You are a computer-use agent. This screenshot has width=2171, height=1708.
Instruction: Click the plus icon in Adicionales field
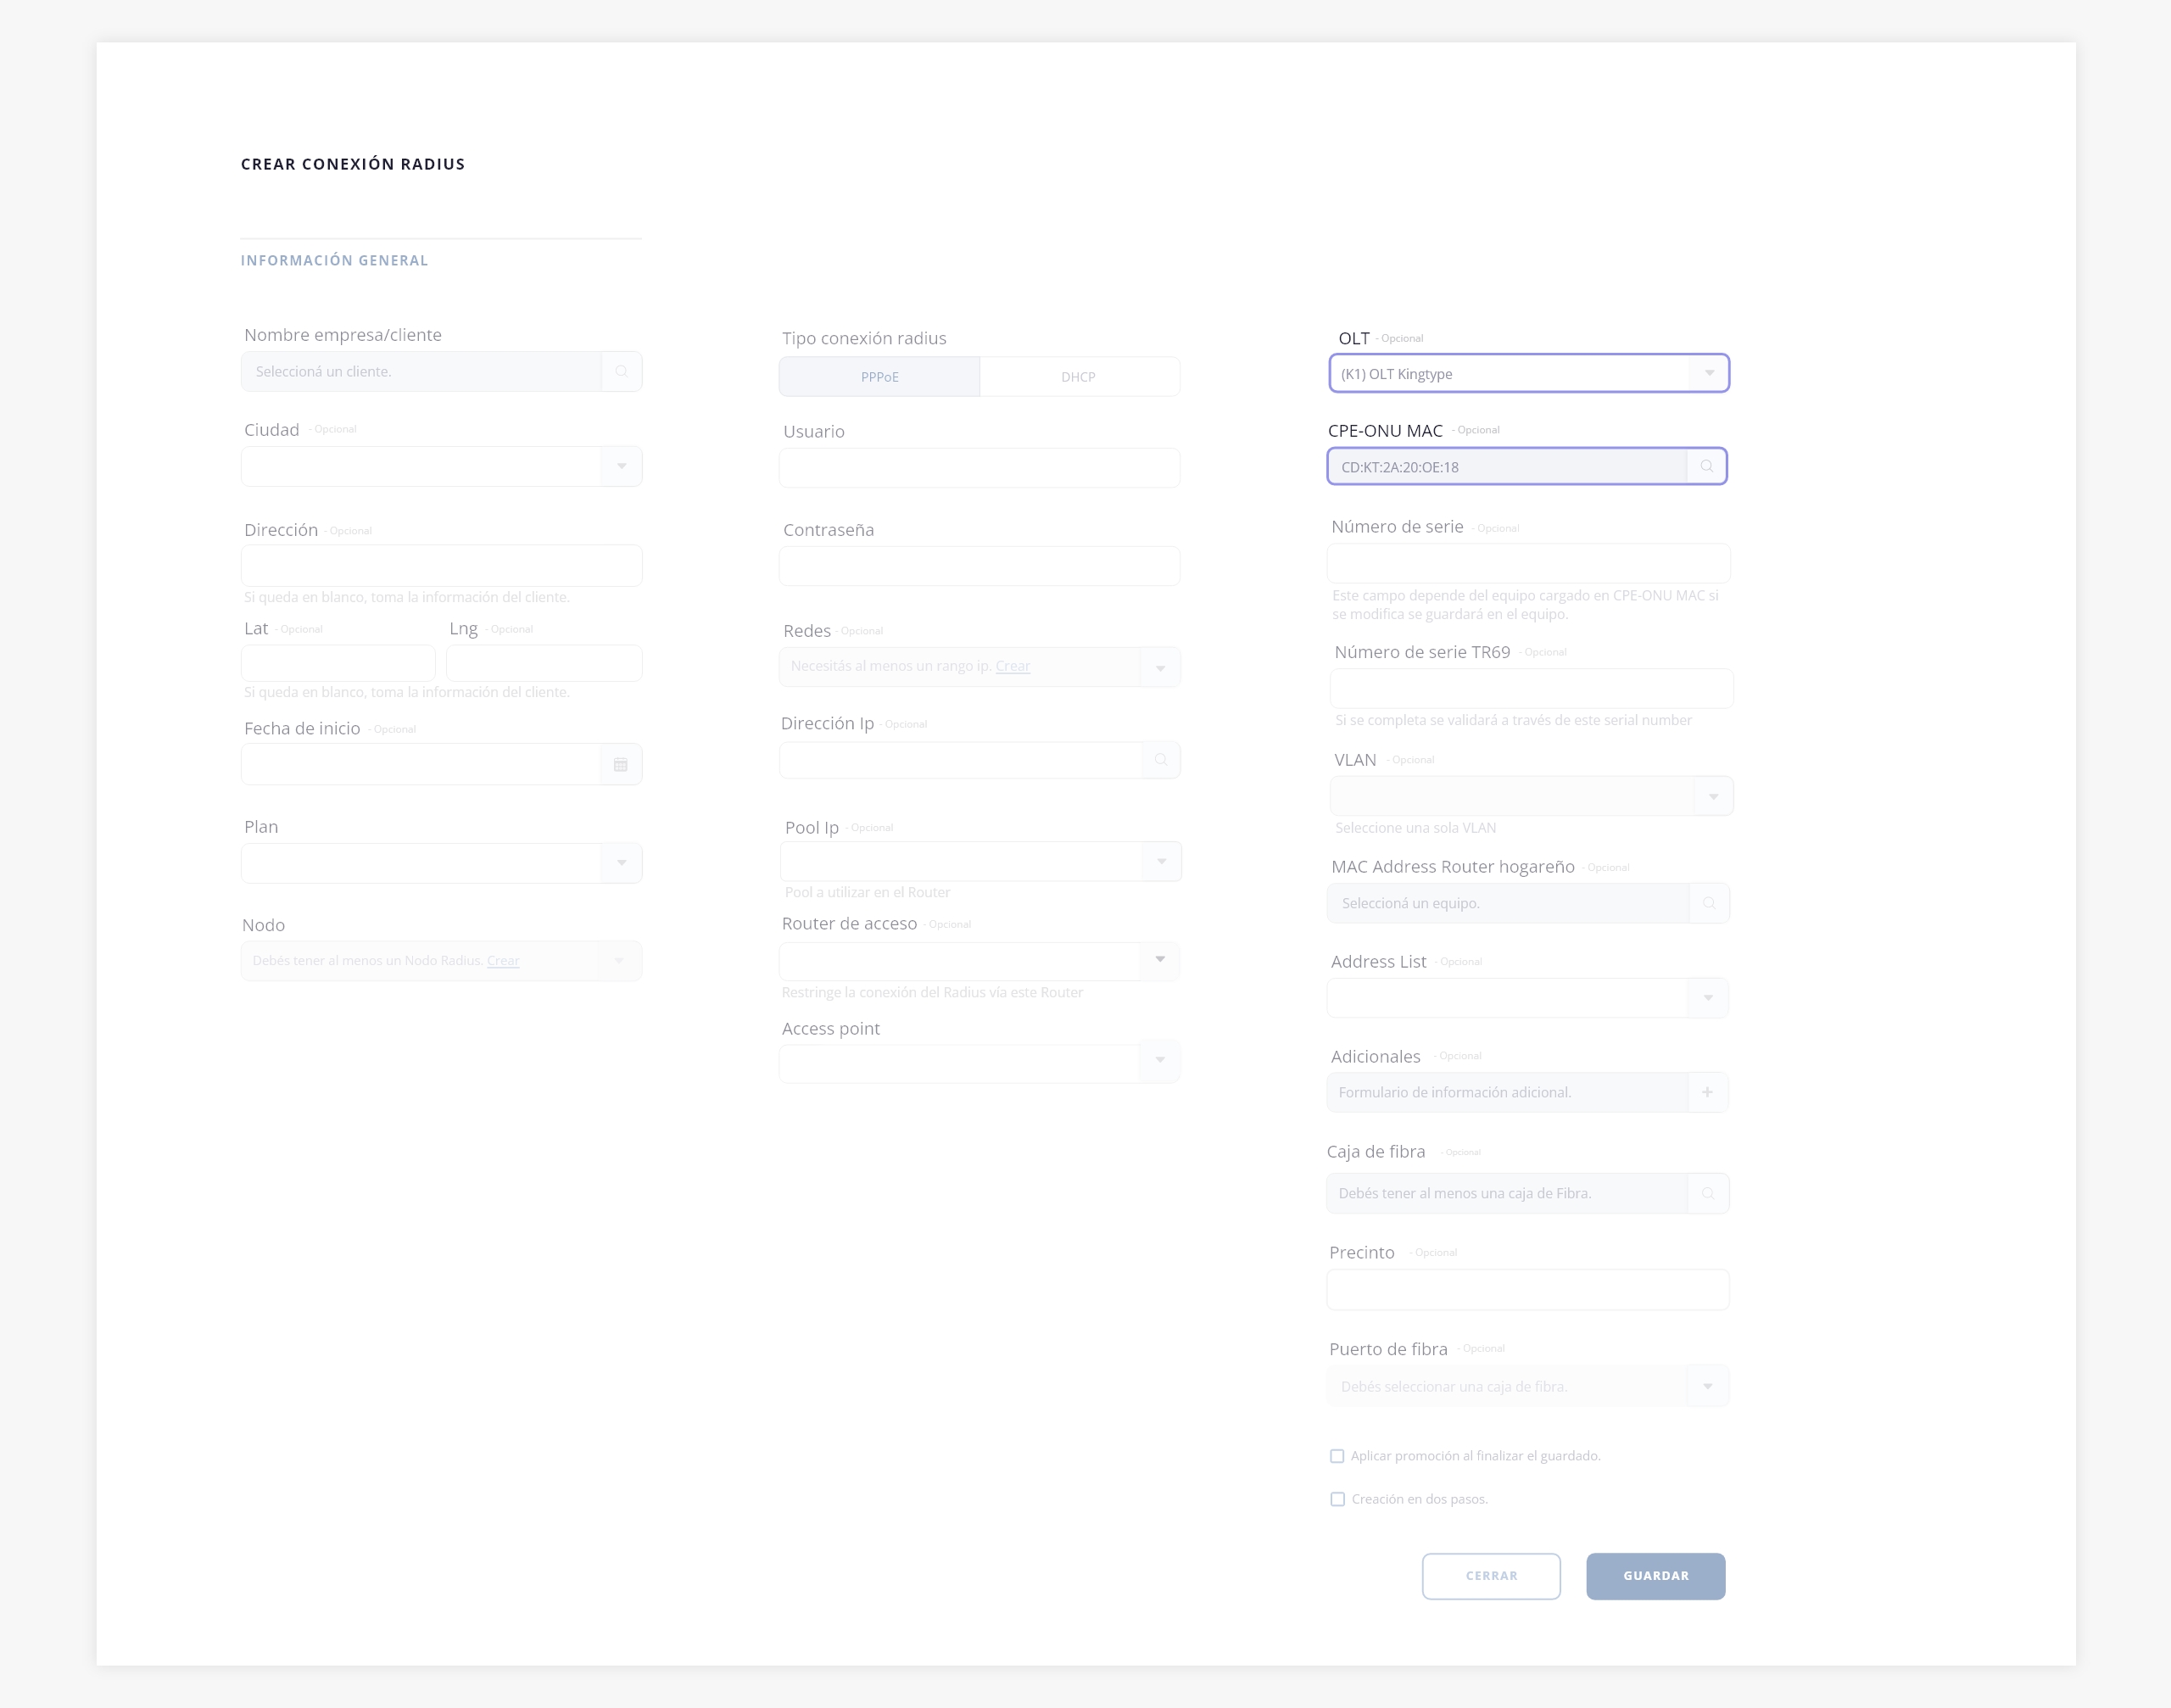(1707, 1092)
